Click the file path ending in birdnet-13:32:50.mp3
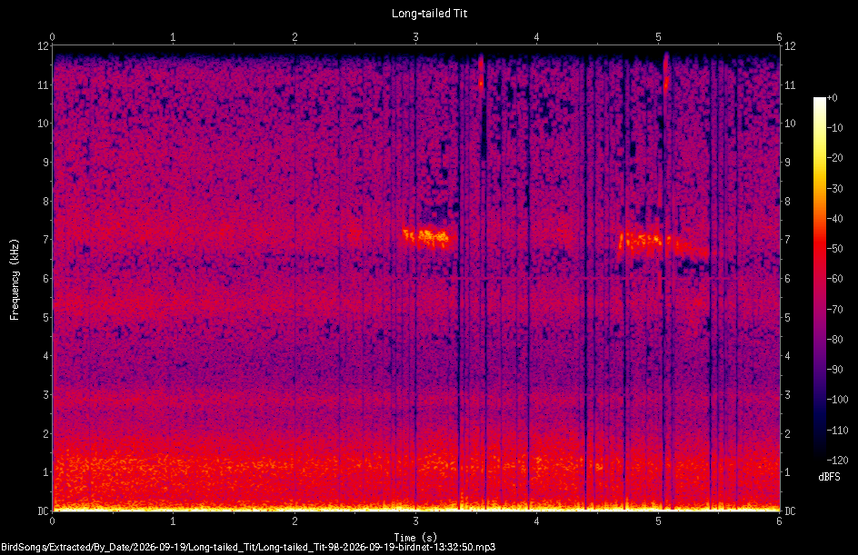This screenshot has width=858, height=555. [248, 547]
